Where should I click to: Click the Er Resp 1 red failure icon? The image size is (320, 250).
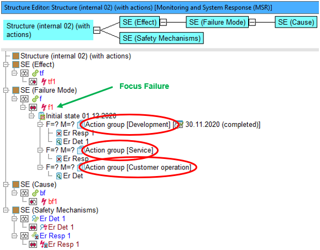(x=44, y=244)
